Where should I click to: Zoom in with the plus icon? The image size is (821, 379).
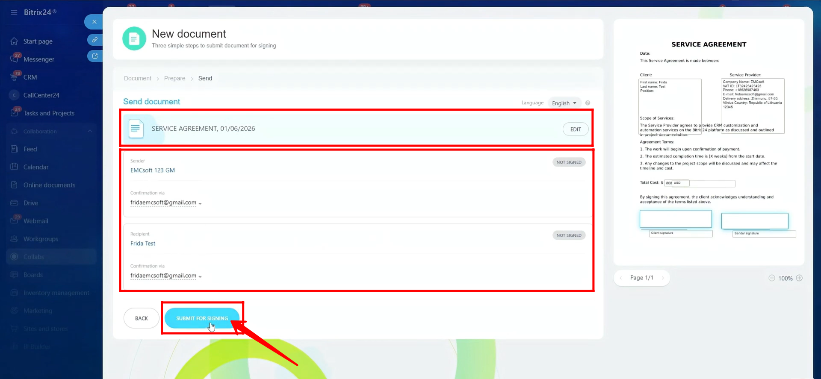click(x=799, y=278)
